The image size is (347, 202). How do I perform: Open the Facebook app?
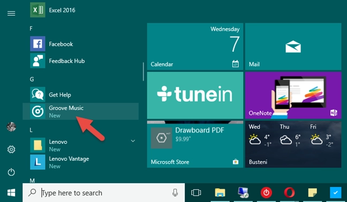(81, 44)
